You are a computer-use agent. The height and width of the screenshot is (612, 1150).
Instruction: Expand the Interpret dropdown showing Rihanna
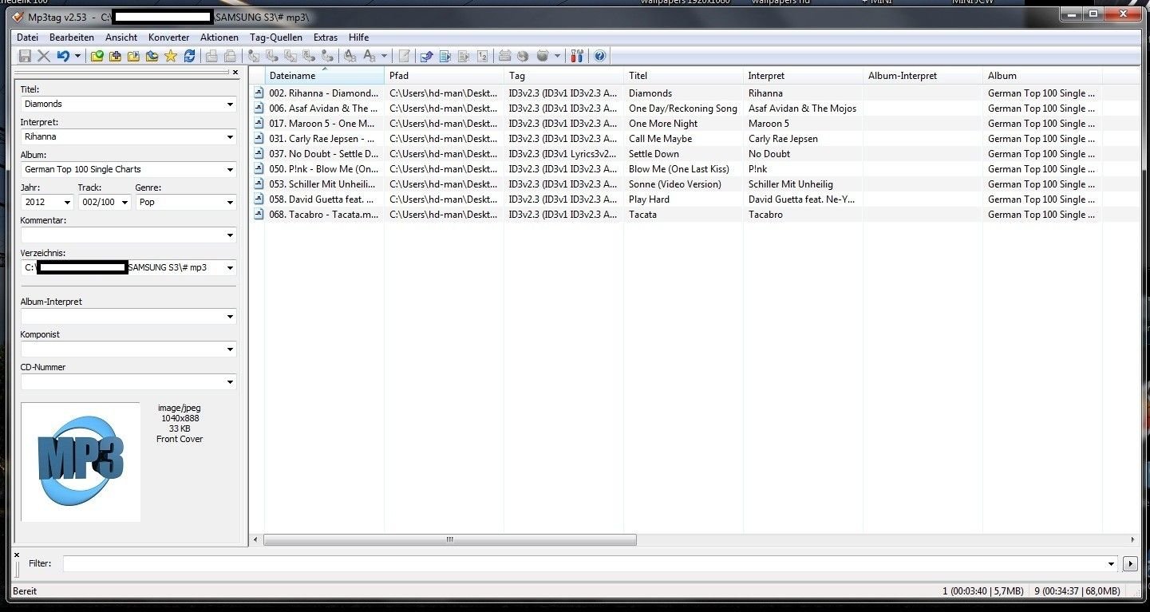point(230,137)
